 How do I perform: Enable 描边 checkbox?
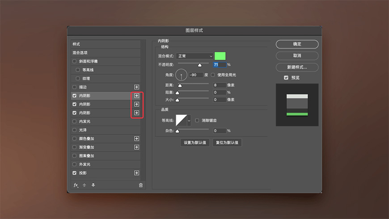[x=74, y=87]
